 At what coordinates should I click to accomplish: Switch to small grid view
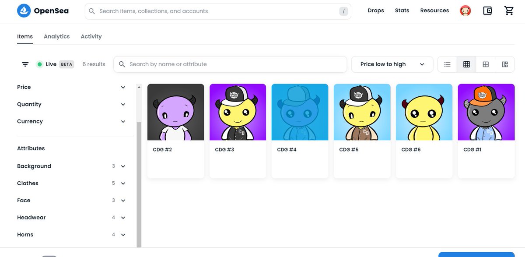466,64
